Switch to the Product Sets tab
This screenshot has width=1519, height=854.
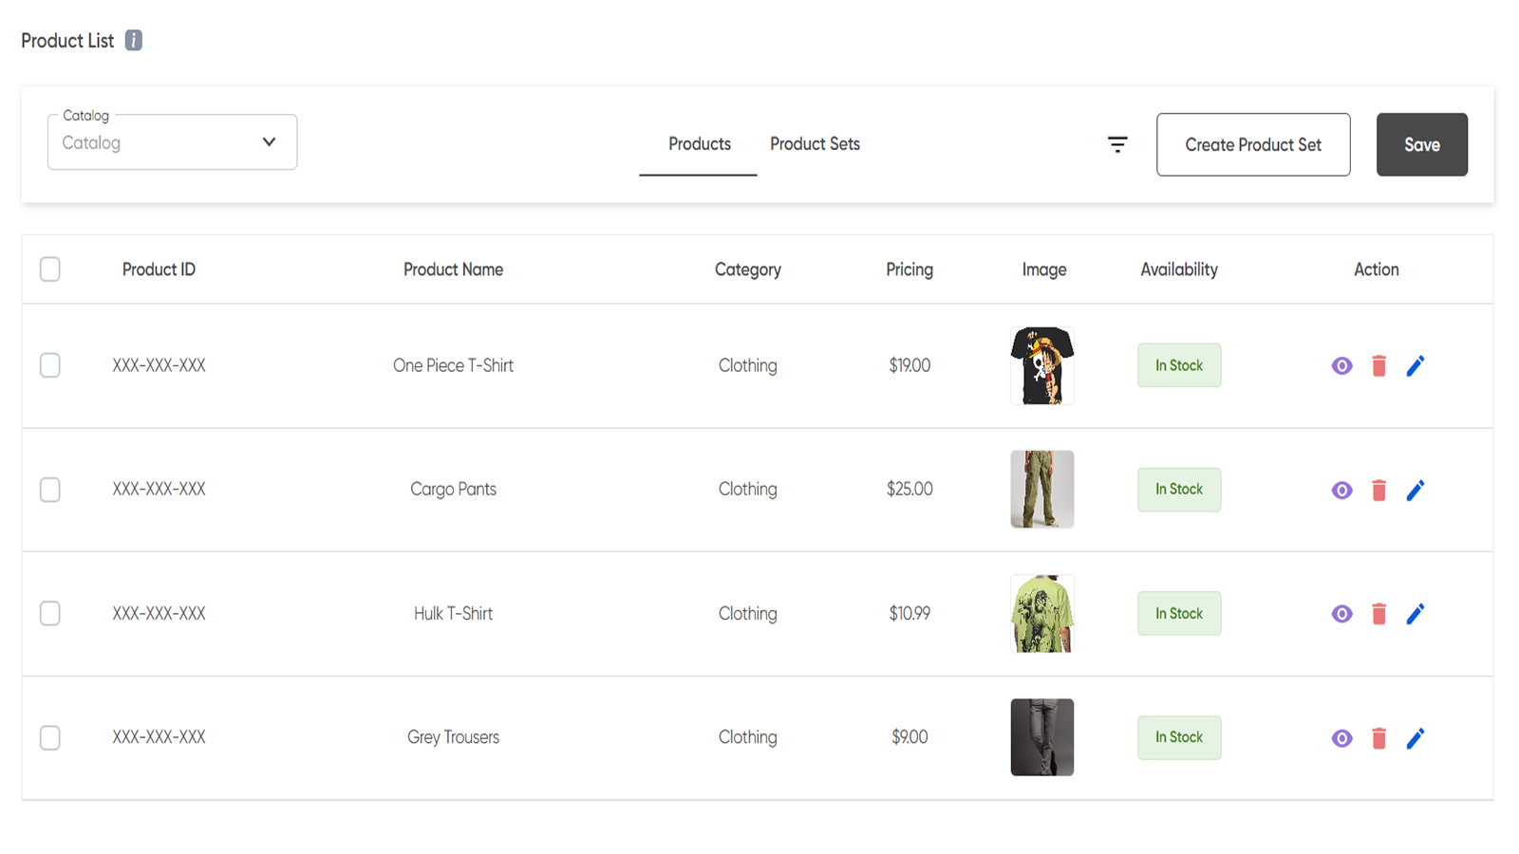coord(815,144)
